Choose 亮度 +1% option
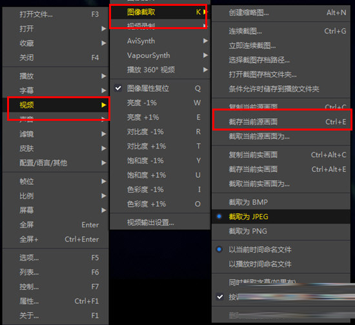 tap(160, 118)
